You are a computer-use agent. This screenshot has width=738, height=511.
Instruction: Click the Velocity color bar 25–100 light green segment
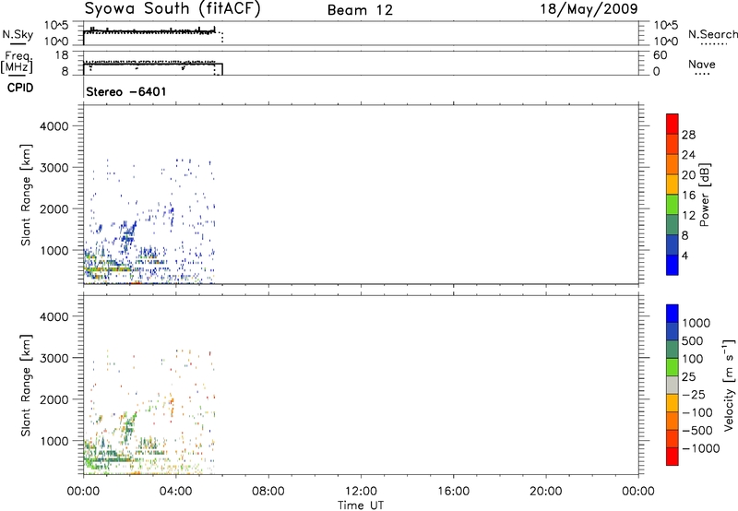(x=673, y=367)
